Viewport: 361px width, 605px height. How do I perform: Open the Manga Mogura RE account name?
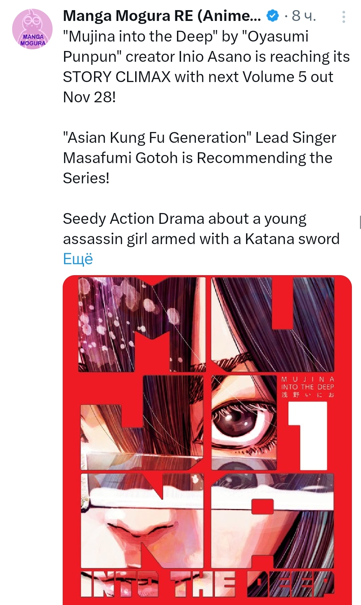pyautogui.click(x=162, y=16)
